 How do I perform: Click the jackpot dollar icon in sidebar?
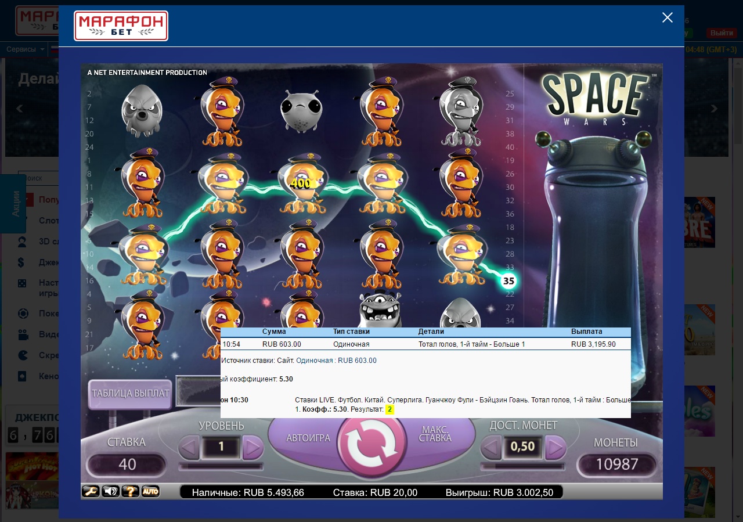click(x=21, y=262)
